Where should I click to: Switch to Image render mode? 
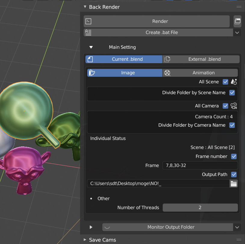[x=125, y=73]
